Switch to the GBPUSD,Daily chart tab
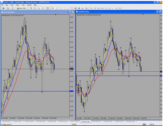Screen dimensions: 163x126 63,121
